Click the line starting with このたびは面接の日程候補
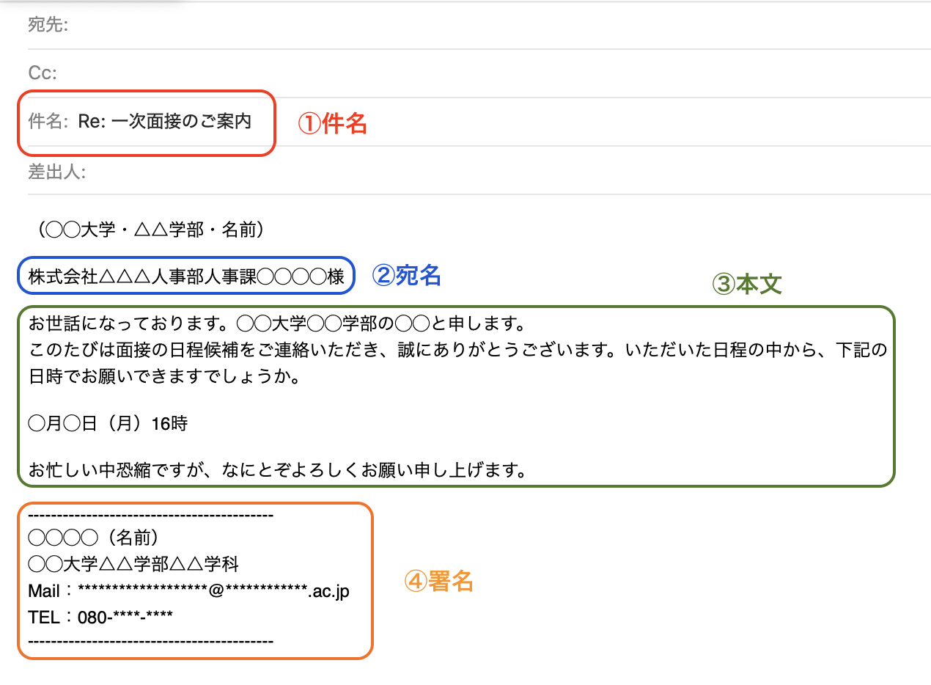Screen dimensions: 931x685 click(x=457, y=350)
